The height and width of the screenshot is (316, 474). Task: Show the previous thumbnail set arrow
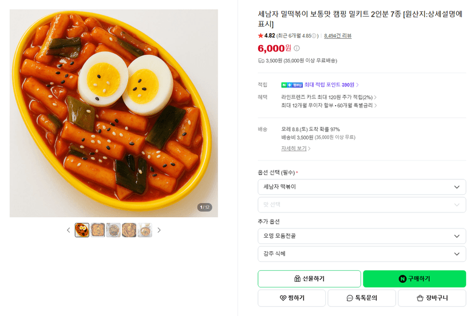[68, 230]
